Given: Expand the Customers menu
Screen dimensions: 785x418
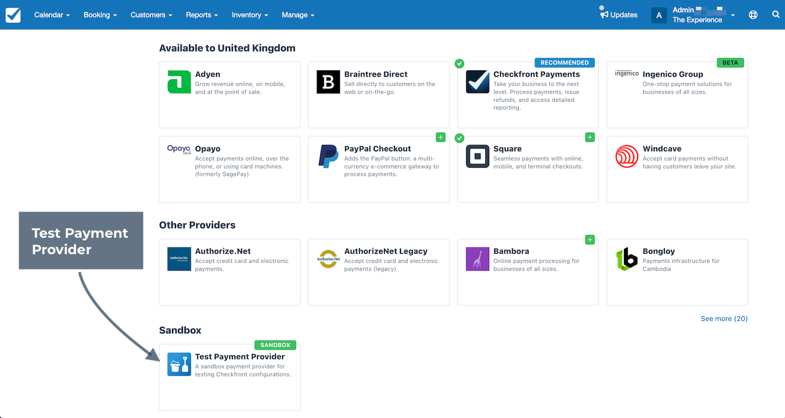Looking at the screenshot, I should [x=152, y=15].
